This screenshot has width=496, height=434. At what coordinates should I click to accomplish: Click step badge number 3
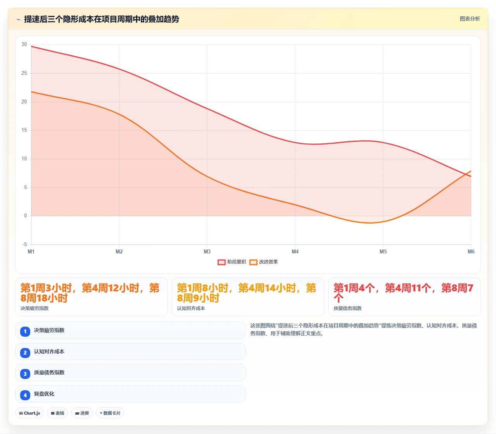25,374
